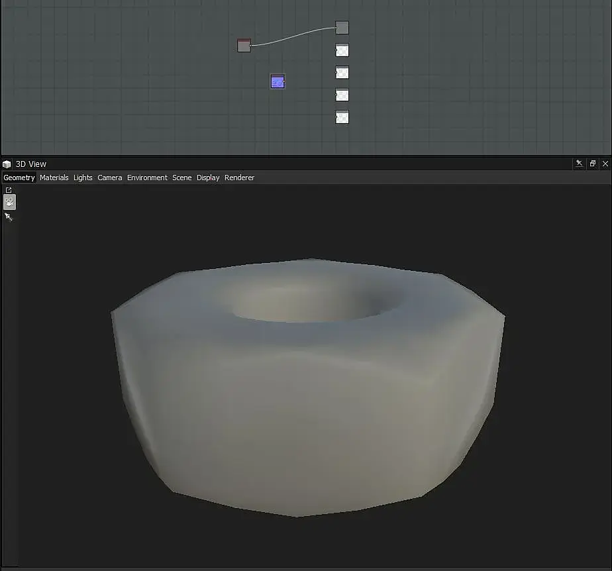Open the Materials menu
Viewport: 612px width, 571px height.
pos(54,178)
